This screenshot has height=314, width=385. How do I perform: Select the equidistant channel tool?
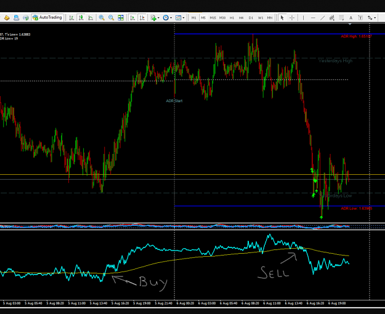[x=332, y=18]
